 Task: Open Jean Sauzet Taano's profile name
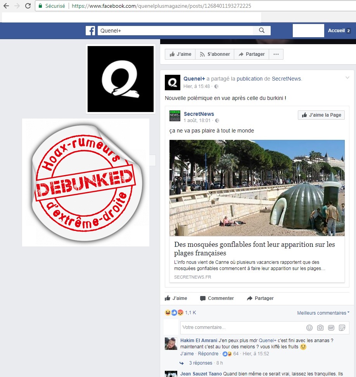(201, 374)
